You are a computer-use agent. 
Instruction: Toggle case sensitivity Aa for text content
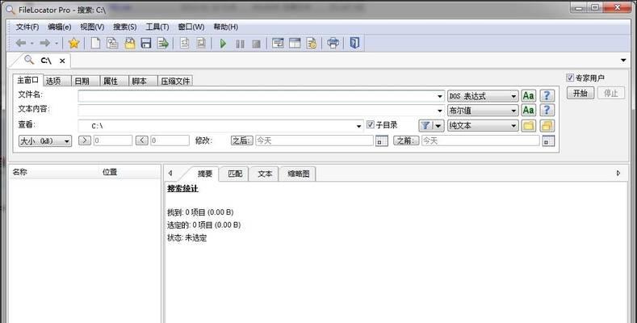(529, 110)
